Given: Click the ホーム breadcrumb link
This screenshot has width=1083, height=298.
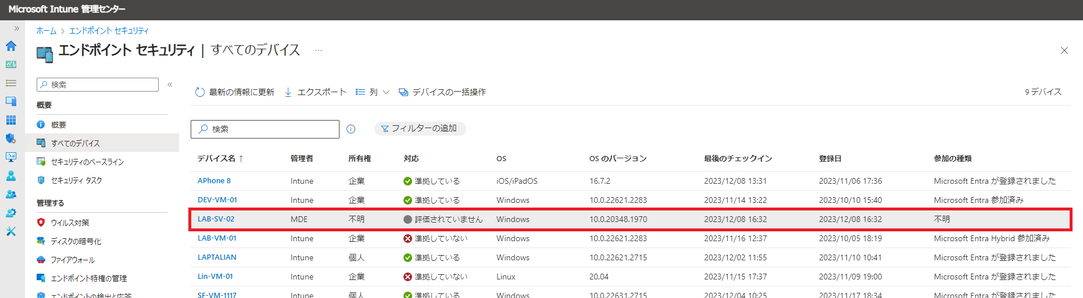Looking at the screenshot, I should (x=47, y=31).
